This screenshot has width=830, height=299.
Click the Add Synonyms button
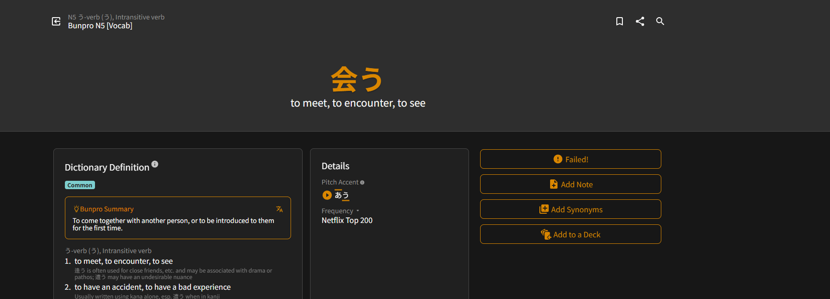click(x=570, y=210)
